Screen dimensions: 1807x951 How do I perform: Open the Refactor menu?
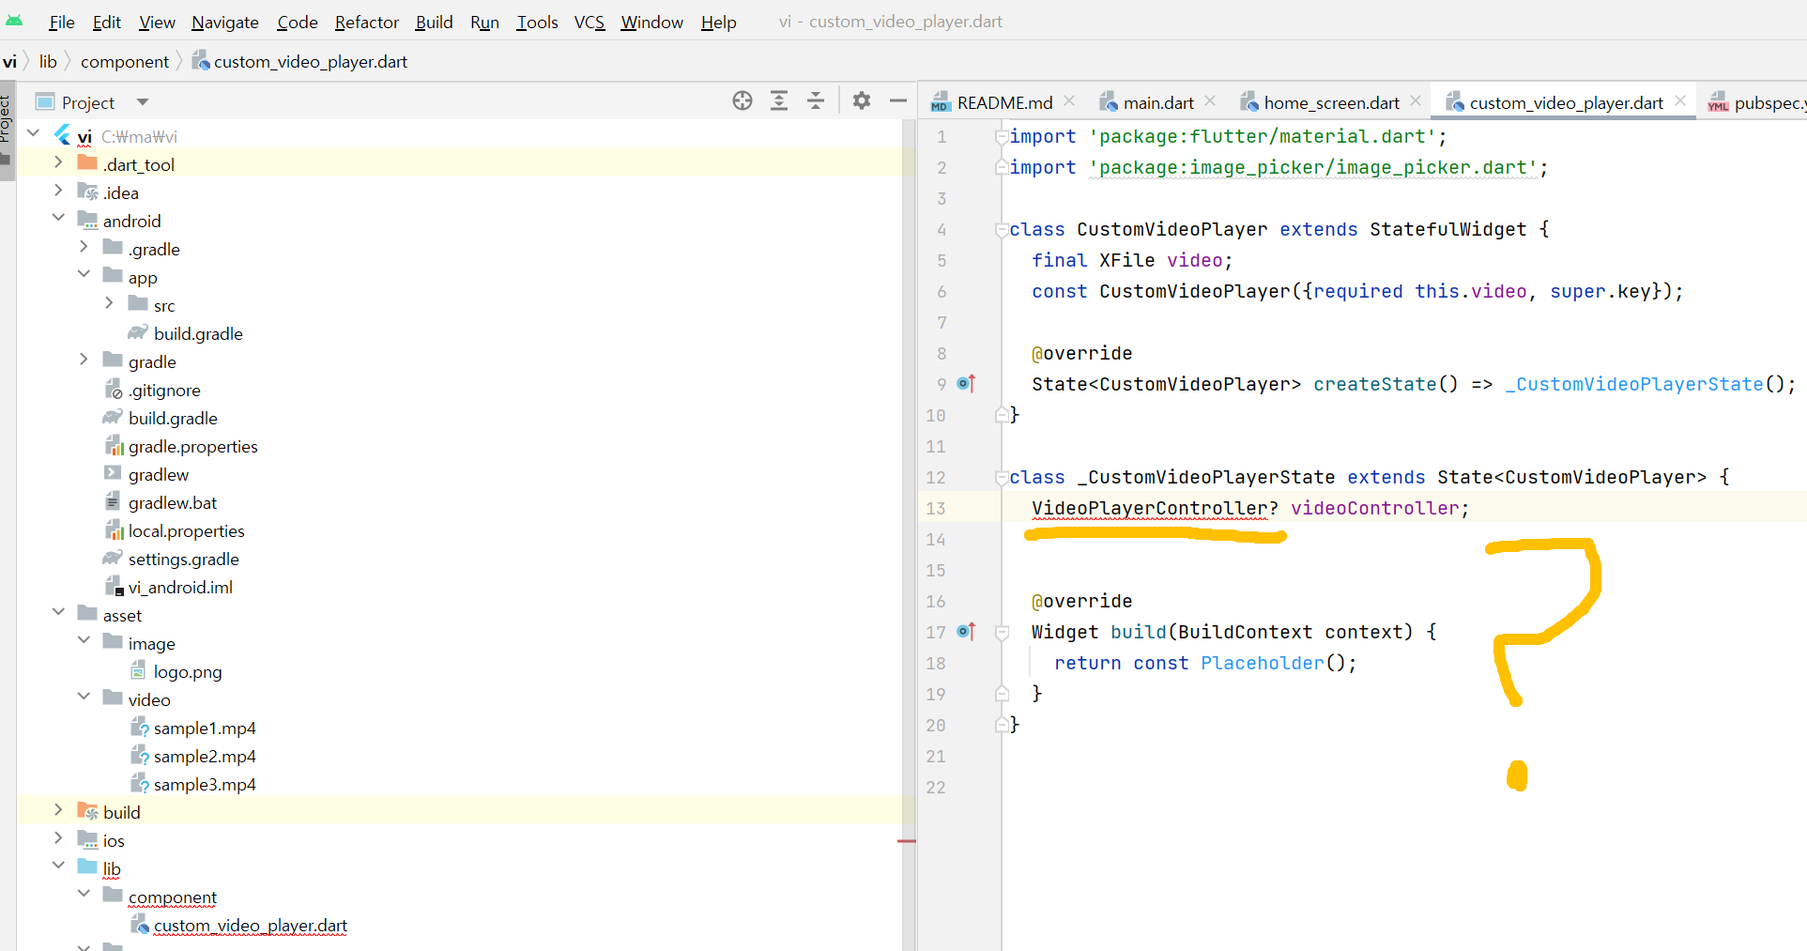click(367, 22)
